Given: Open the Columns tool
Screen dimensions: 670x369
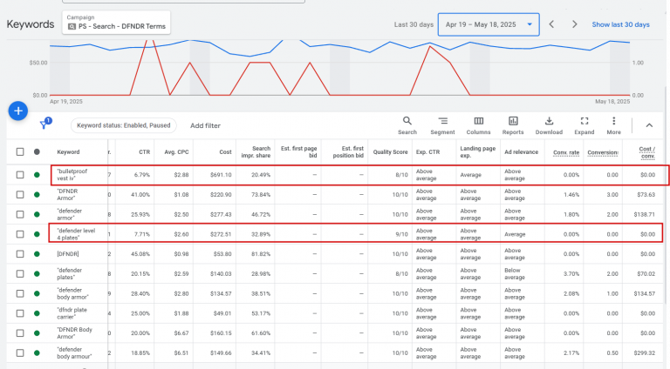Looking at the screenshot, I should pyautogui.click(x=478, y=125).
